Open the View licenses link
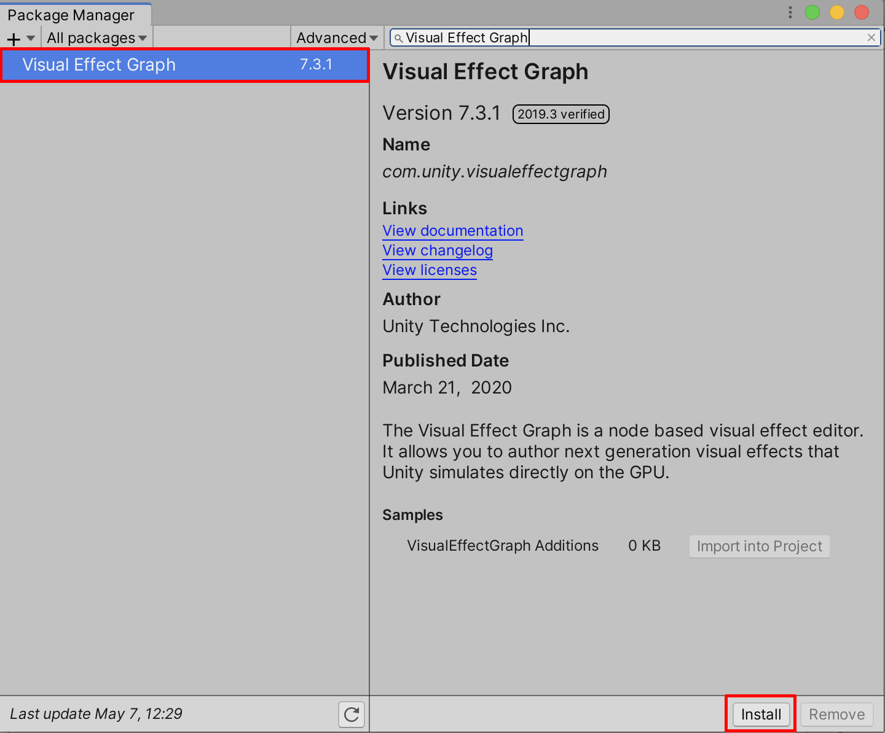 (430, 270)
